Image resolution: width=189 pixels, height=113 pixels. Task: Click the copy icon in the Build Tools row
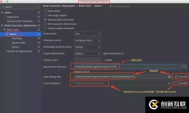pyautogui.click(x=39, y=30)
